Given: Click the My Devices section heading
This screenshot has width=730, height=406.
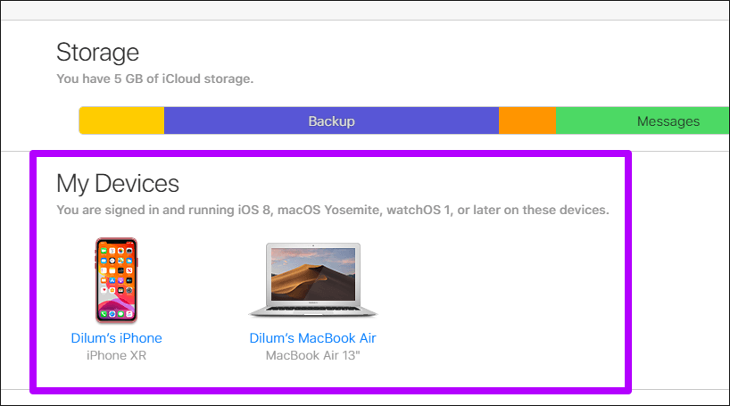Looking at the screenshot, I should [118, 184].
